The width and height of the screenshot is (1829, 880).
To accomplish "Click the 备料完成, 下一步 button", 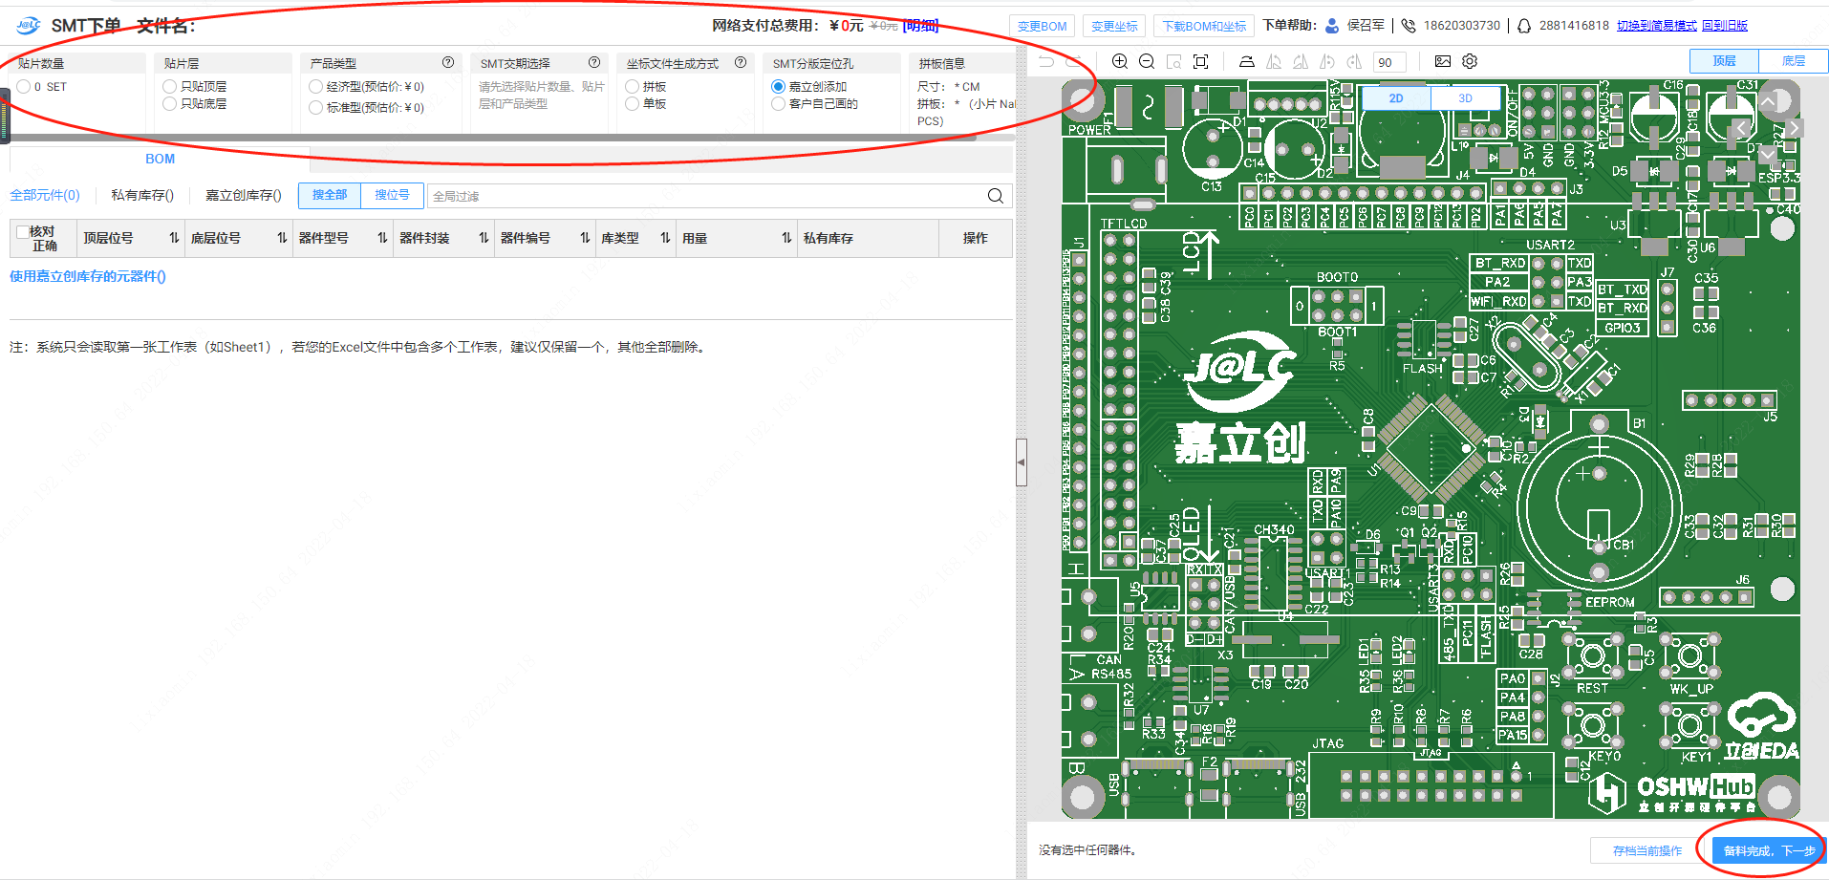I will (1768, 850).
